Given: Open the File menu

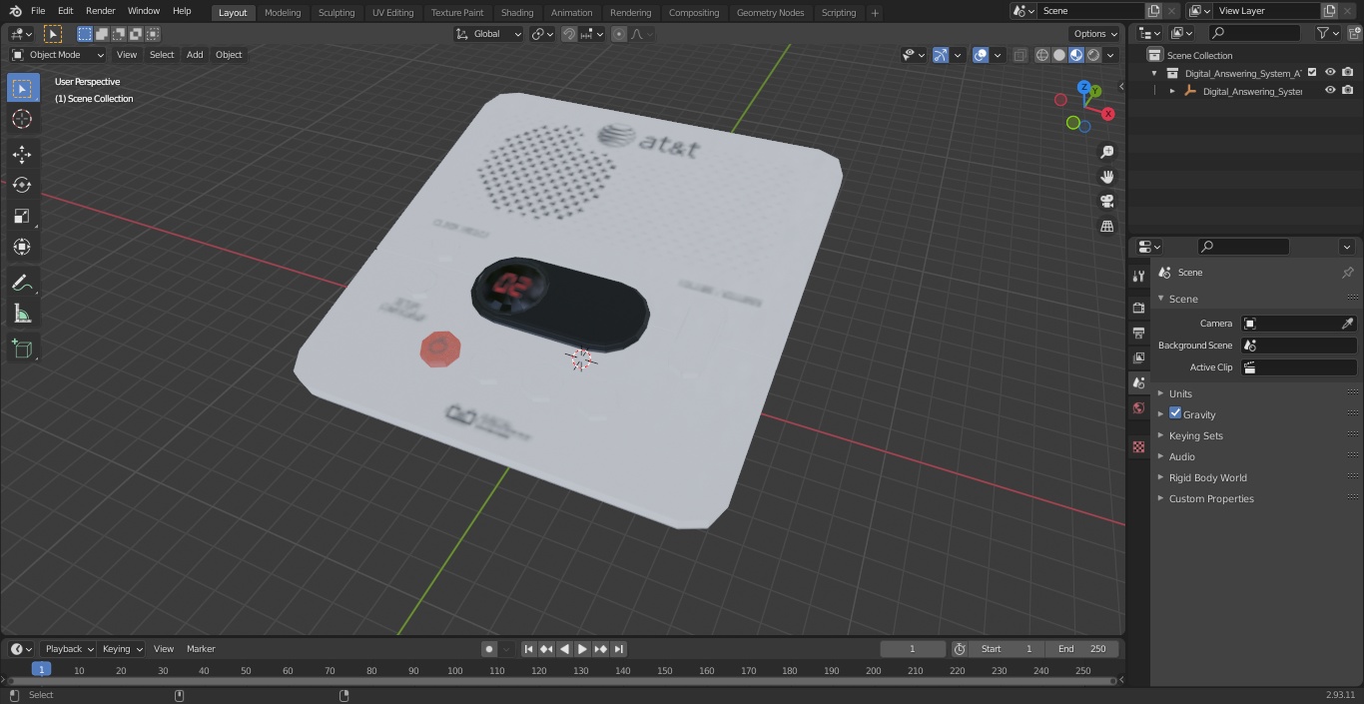Looking at the screenshot, I should coord(37,11).
